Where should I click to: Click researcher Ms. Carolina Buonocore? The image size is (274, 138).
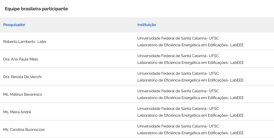coord(24,130)
